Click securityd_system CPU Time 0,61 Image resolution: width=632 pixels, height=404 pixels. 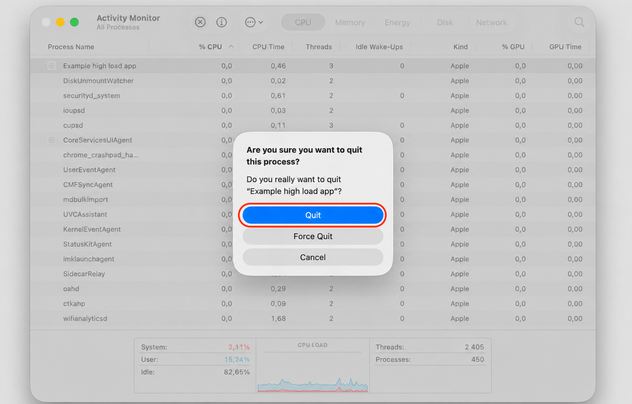(278, 96)
